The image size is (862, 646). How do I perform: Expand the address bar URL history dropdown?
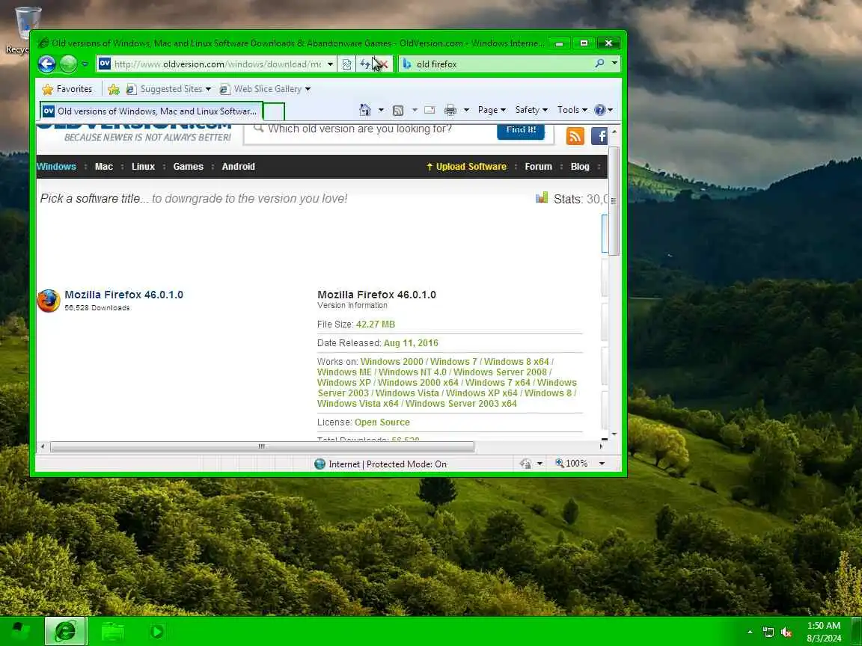(331, 64)
